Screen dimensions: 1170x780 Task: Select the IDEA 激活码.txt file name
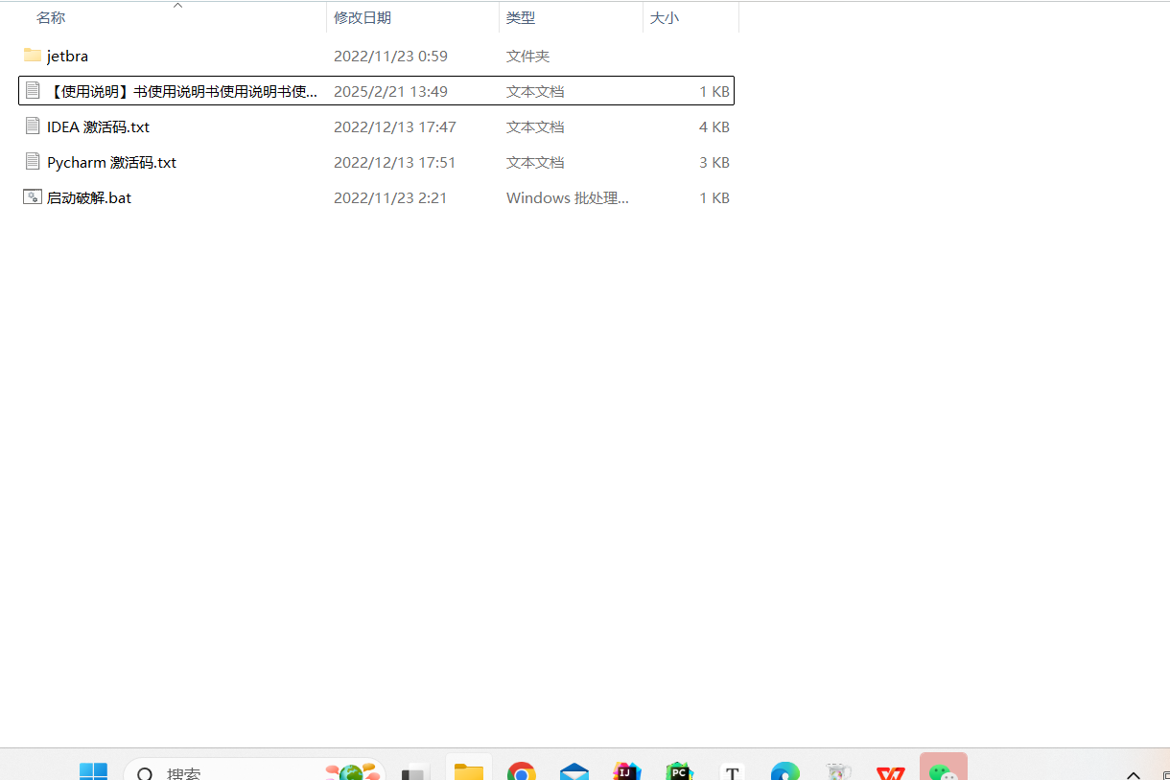pyautogui.click(x=98, y=127)
